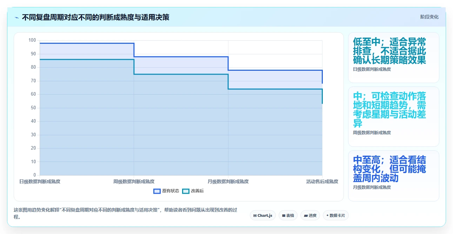
Task: Click the 进度 tag button
Action: click(x=310, y=215)
